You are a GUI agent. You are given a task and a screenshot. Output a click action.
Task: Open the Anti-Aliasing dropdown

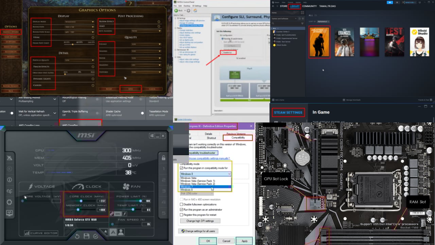[x=146, y=31]
